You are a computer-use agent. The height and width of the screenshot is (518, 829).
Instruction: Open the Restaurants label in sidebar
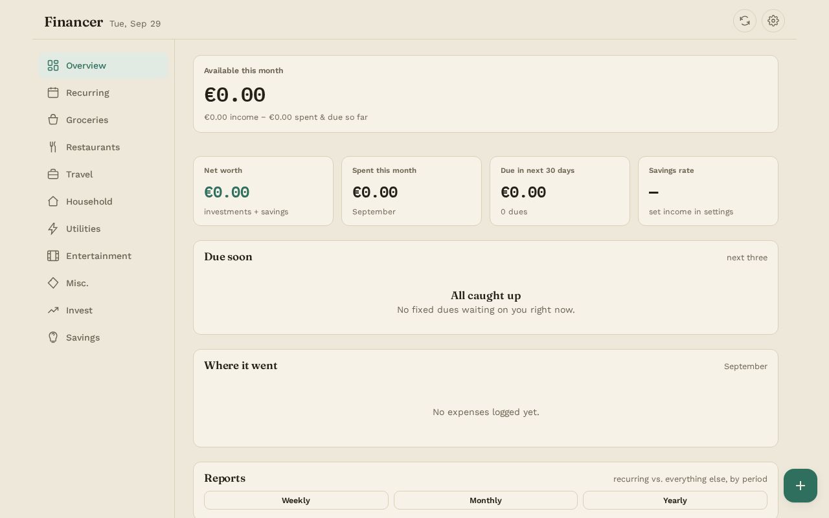click(93, 147)
